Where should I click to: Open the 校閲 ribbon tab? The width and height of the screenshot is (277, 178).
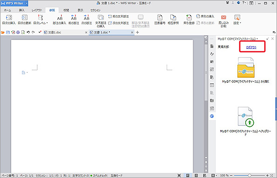[x=66, y=10]
